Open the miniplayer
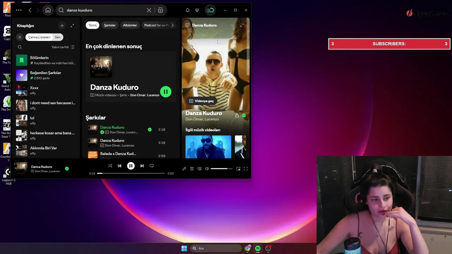 tap(238, 169)
